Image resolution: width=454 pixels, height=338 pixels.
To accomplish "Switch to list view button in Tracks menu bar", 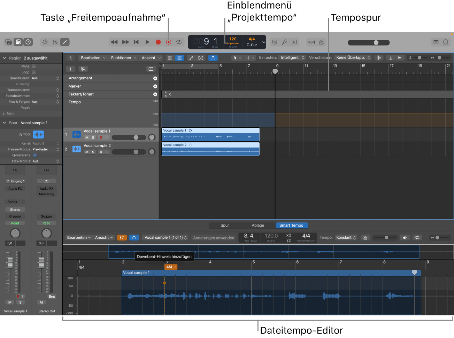I will click(x=179, y=58).
